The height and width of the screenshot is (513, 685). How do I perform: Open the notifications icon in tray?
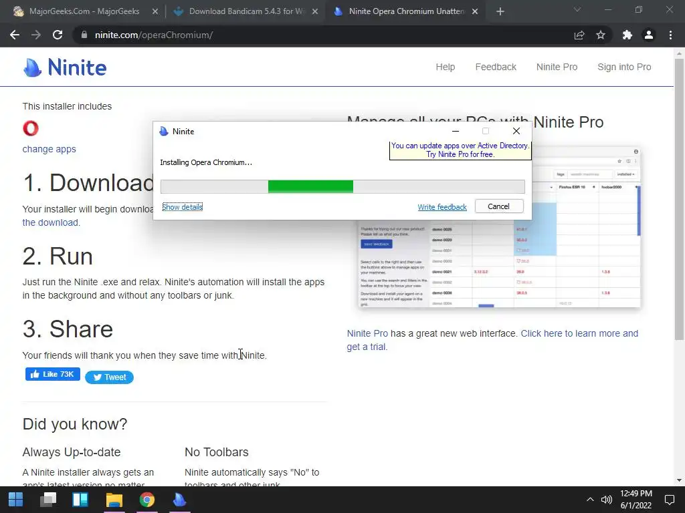pos(669,500)
